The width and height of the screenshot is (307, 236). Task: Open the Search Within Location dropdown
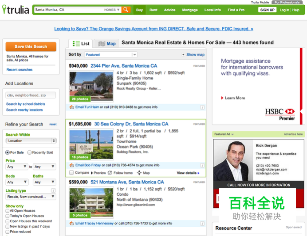pyautogui.click(x=31, y=141)
